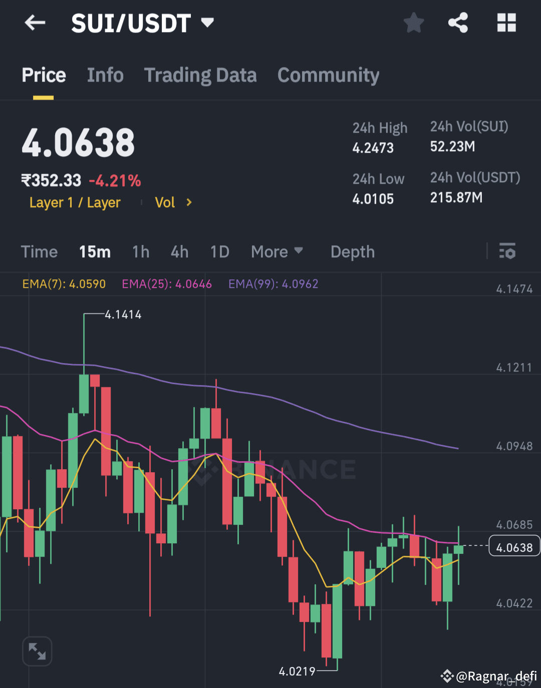Tap the Layer 1 / Layer category link

[75, 202]
